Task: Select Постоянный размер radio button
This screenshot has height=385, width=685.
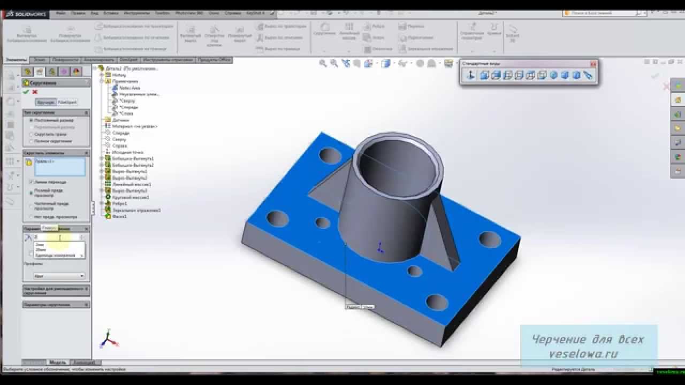Action: pyautogui.click(x=31, y=120)
